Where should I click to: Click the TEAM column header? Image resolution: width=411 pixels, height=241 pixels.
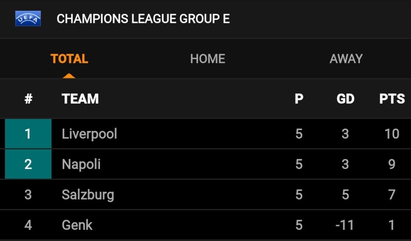pyautogui.click(x=80, y=99)
